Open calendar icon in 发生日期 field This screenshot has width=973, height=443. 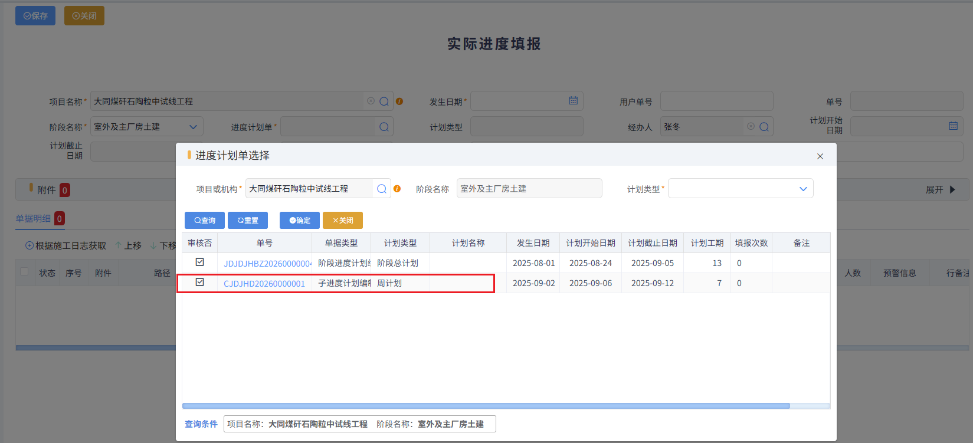[573, 101]
